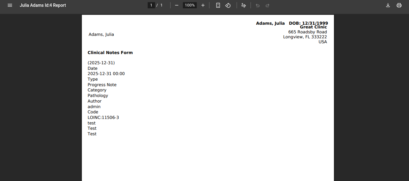This screenshot has width=409, height=181.
Task: Click the current page number field
Action: click(151, 5)
